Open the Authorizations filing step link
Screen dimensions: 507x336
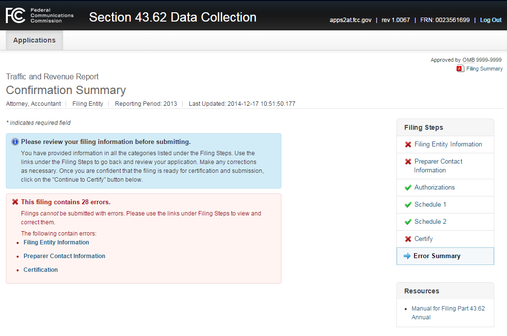[434, 188]
